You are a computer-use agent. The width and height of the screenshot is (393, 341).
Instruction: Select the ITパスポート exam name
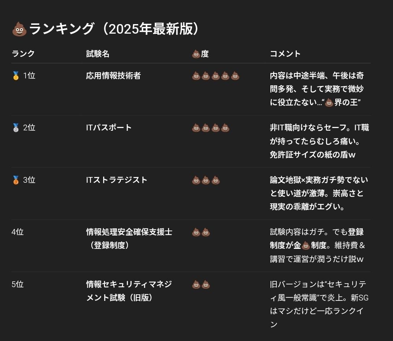tap(109, 128)
